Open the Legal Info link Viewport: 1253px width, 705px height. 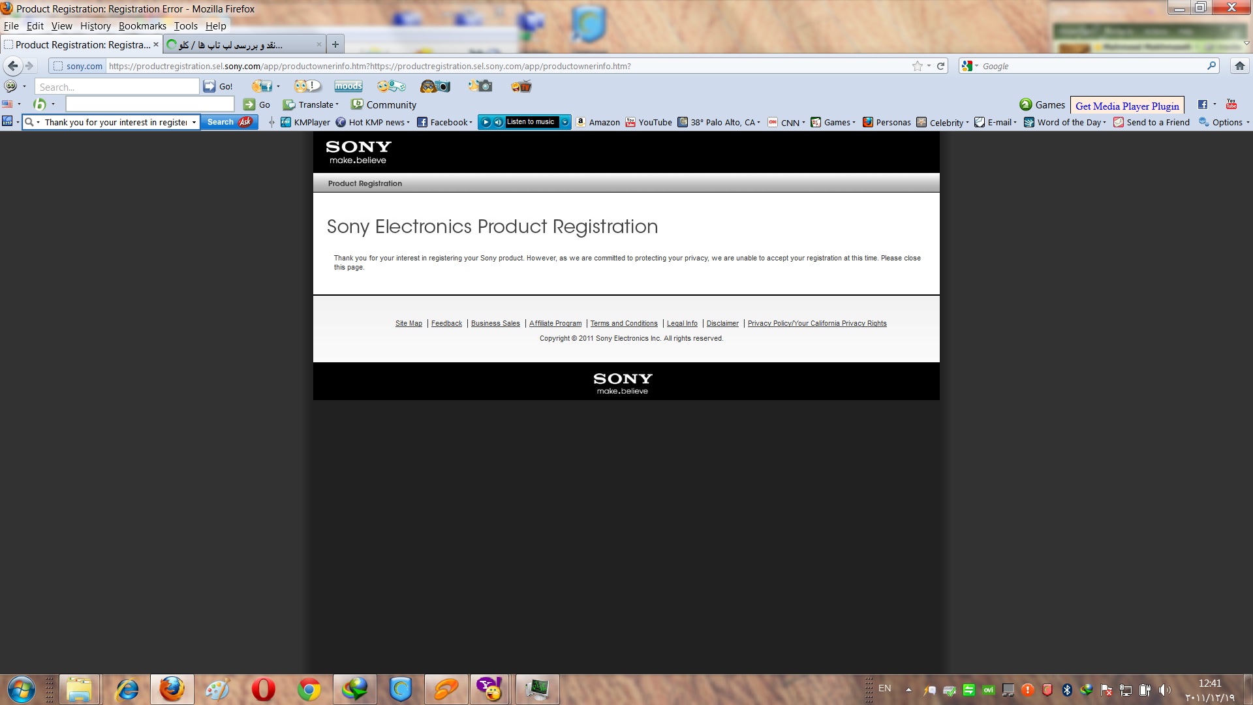(682, 323)
